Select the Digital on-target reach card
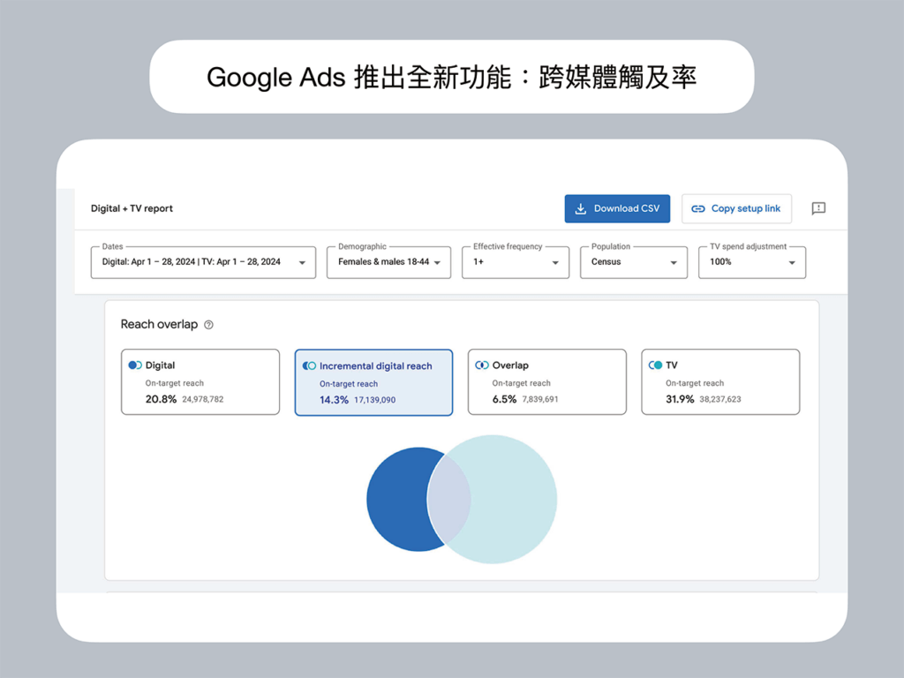Image resolution: width=904 pixels, height=678 pixels. (x=200, y=382)
